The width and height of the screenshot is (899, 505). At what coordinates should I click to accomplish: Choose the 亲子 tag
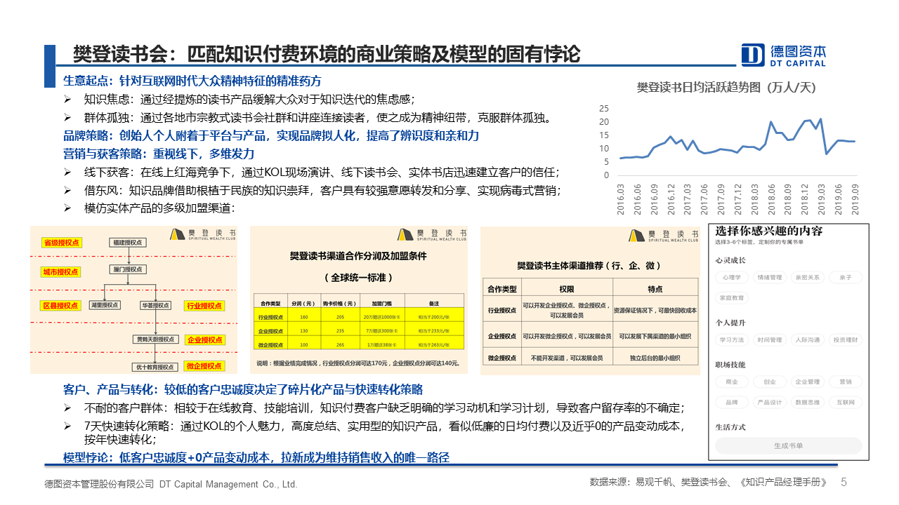[845, 278]
